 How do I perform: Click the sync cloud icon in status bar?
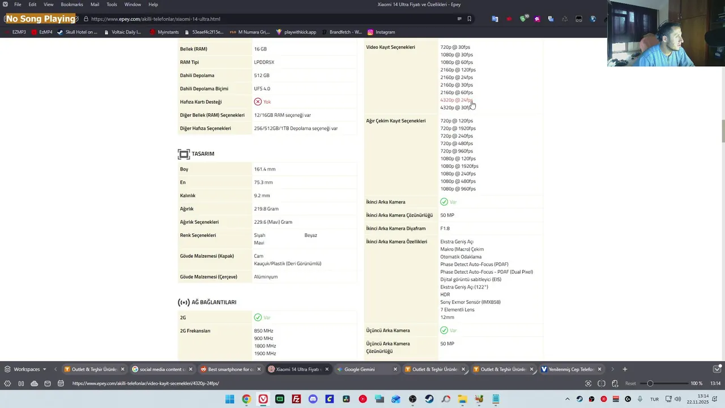(x=34, y=384)
